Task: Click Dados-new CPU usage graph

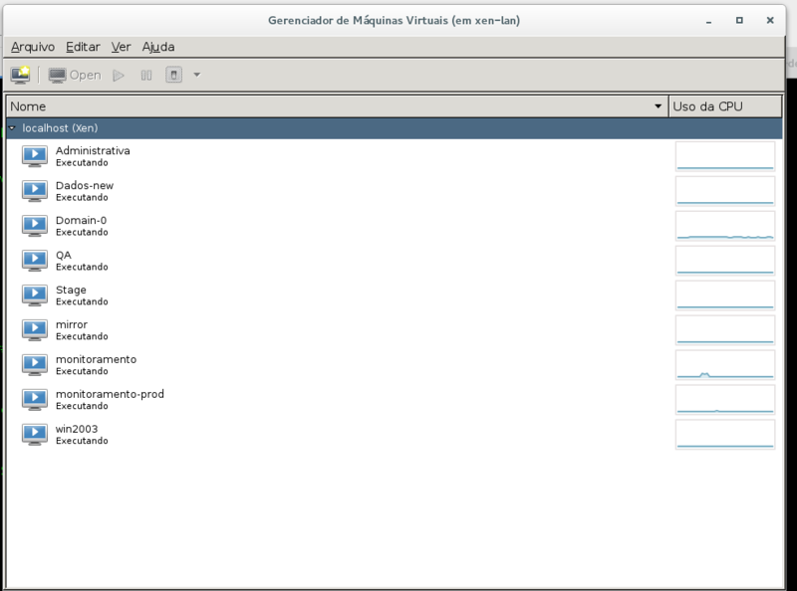Action: point(725,191)
